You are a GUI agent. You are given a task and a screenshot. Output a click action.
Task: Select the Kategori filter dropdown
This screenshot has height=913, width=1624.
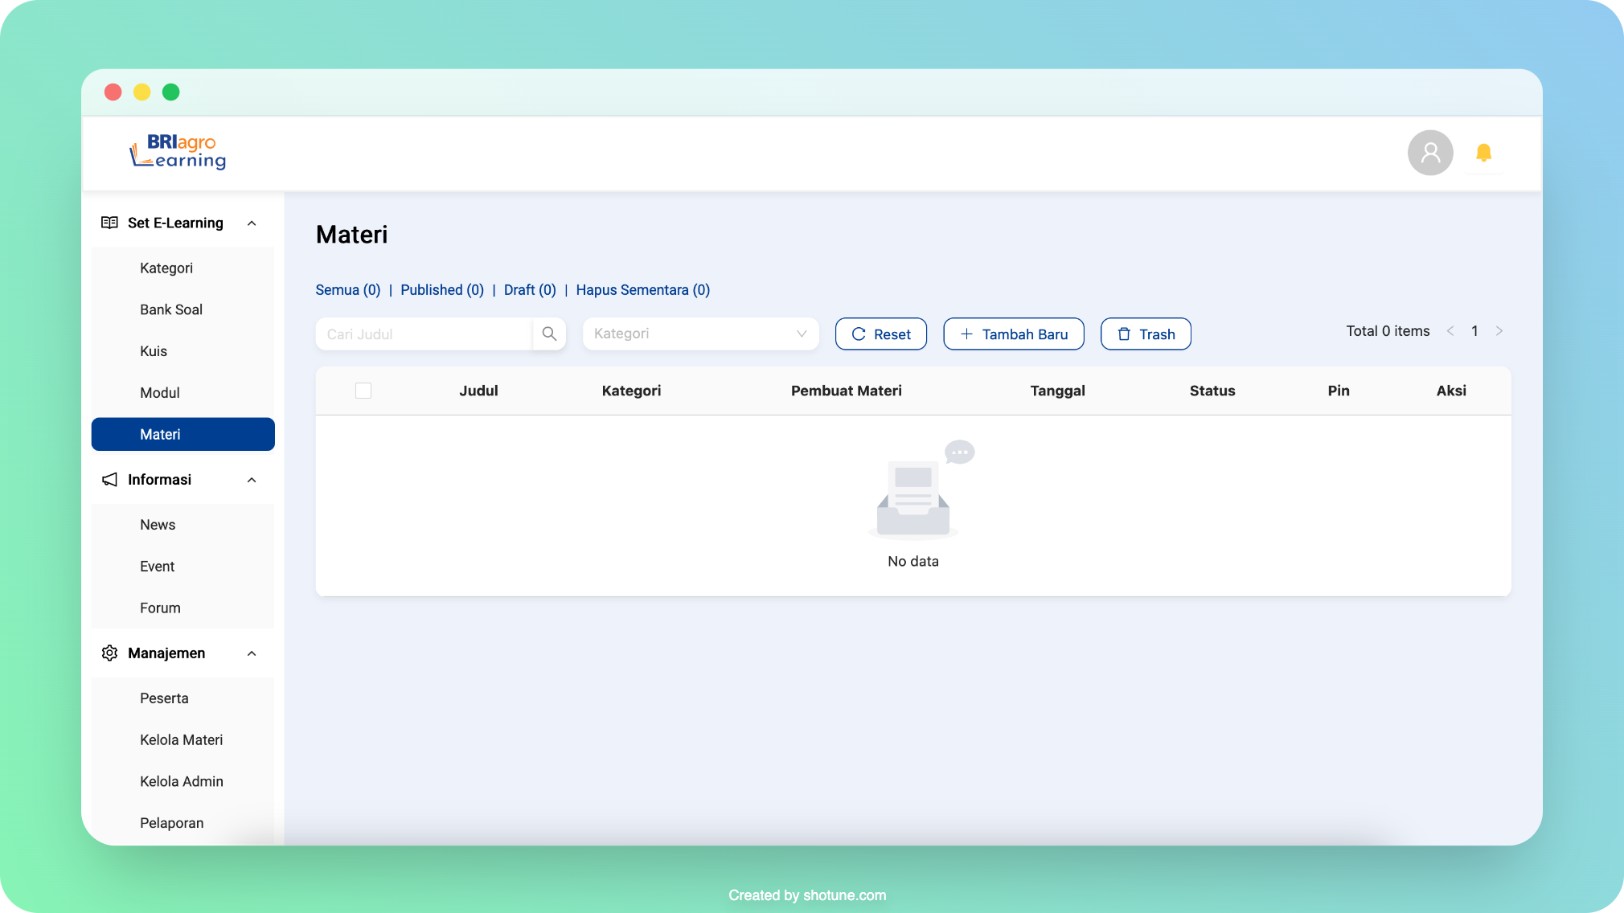tap(700, 334)
